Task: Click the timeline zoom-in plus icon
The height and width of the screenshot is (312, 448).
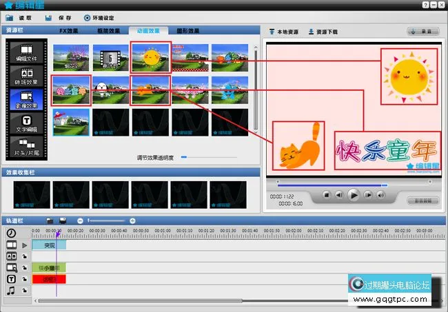Action: 132,220
